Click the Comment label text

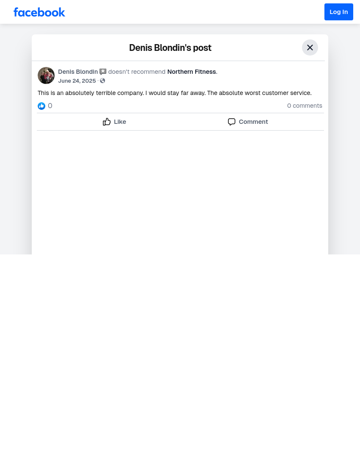253,122
